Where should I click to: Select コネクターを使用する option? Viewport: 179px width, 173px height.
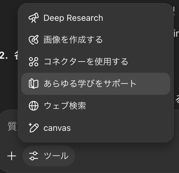(96, 62)
